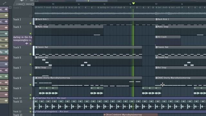Viewport: 206px width, 116px height.
Task: Click the FabFilter Pro-Q 3 automation clip icon
Action: coord(36,98)
